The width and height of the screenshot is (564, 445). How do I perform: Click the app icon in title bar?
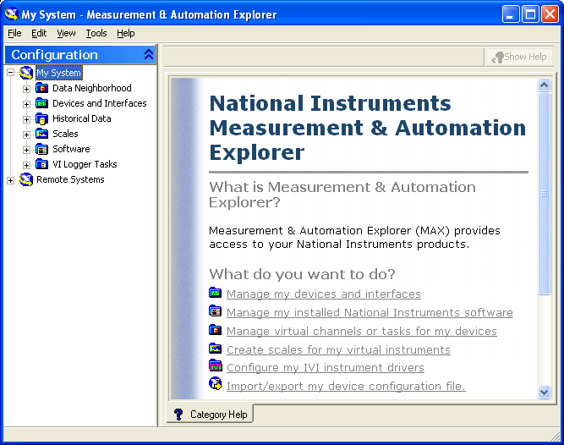[12, 14]
